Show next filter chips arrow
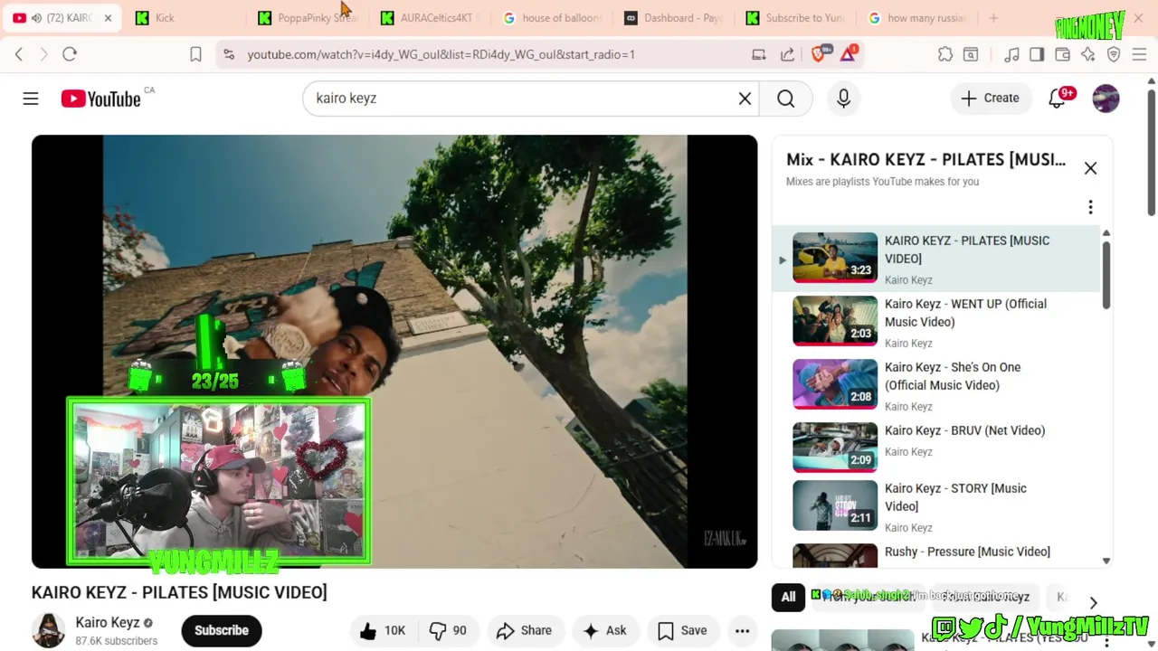 [x=1093, y=603]
